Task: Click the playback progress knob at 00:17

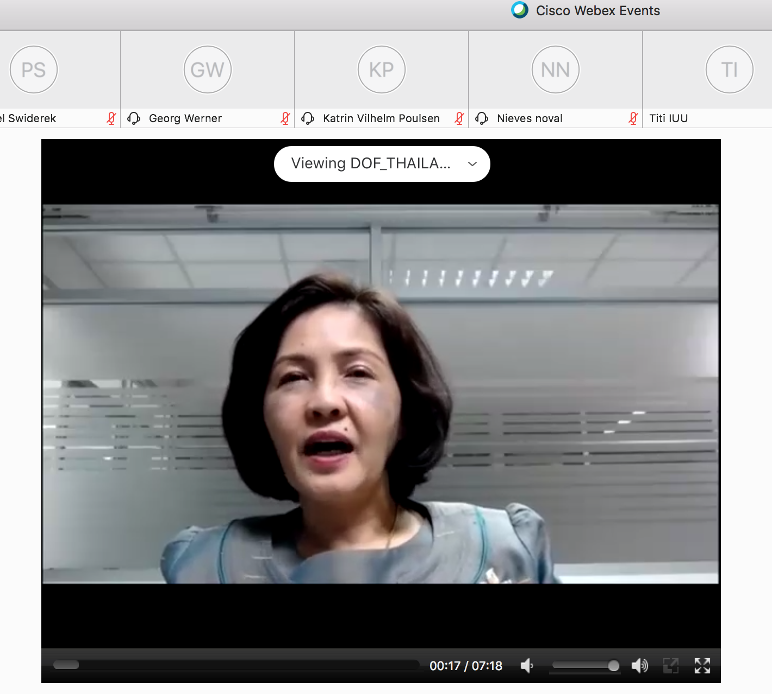Action: point(66,665)
